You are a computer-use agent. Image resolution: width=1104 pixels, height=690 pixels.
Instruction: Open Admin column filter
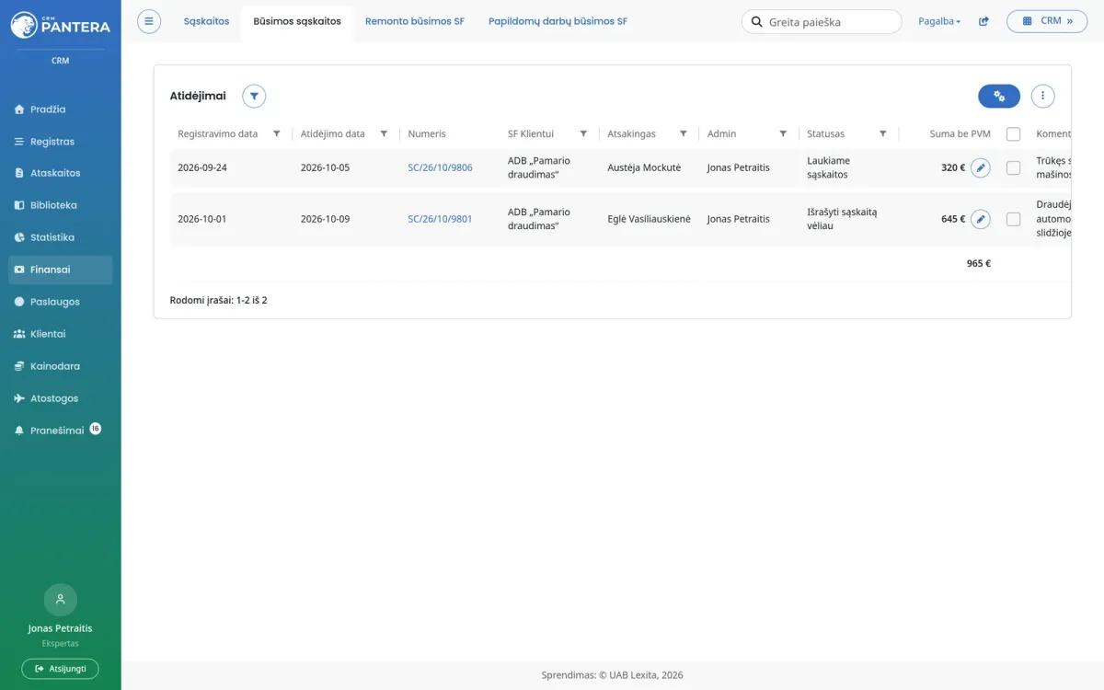(783, 133)
